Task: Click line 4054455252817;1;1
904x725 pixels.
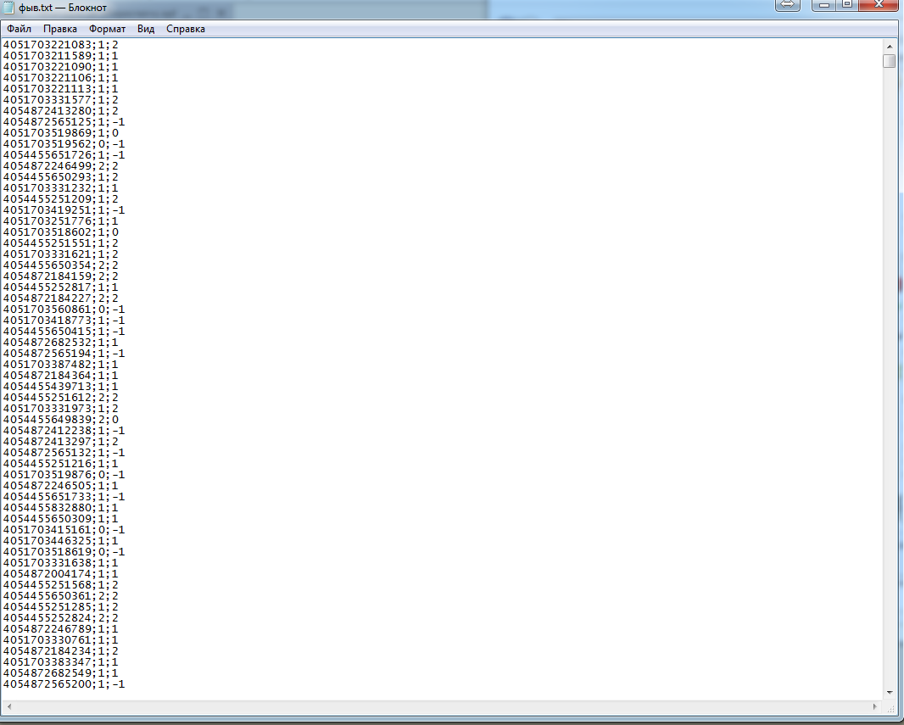Action: click(60, 287)
